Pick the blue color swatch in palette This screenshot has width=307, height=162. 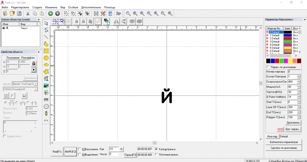pos(273,61)
